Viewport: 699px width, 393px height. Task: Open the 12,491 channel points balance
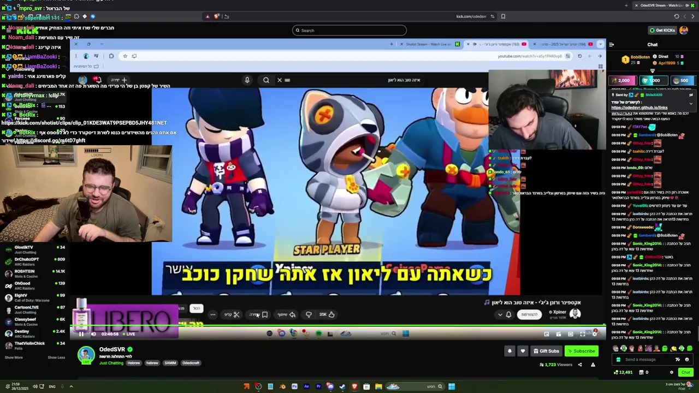(624, 372)
